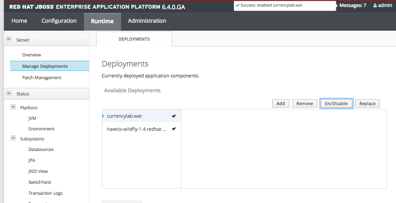Collapse the Platform tree node

[x=13, y=107]
